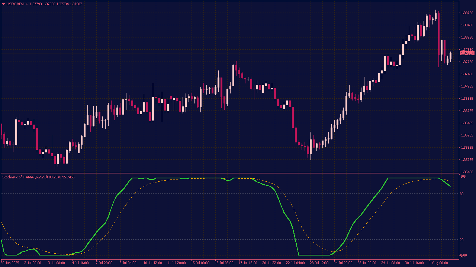Click the 1.36485 price axis label
The height and width of the screenshot is (267, 476).
(x=467, y=123)
